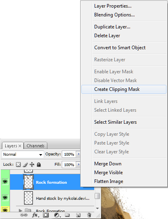This screenshot has width=168, height=219.
Task: Switch to the Channels tab
Action: tap(35, 146)
